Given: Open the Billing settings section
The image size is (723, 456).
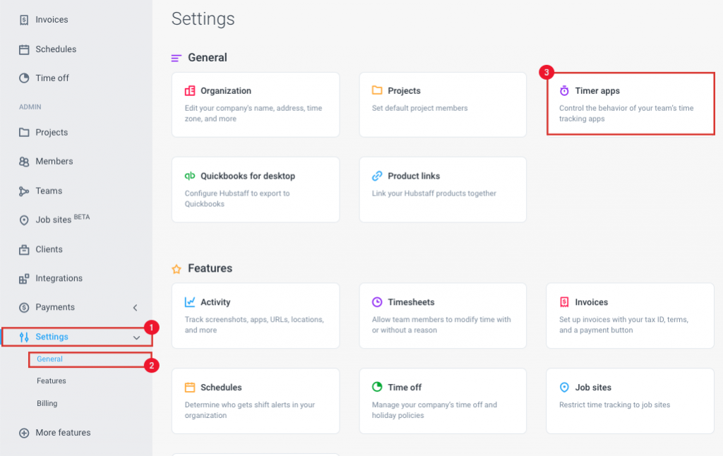Looking at the screenshot, I should 47,403.
